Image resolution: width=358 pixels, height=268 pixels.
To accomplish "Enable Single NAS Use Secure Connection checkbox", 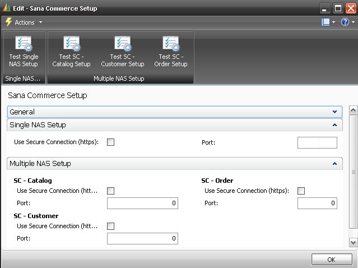I will [110, 142].
